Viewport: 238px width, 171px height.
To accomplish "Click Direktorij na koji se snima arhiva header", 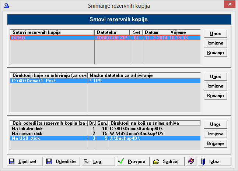I will click(x=154, y=123).
